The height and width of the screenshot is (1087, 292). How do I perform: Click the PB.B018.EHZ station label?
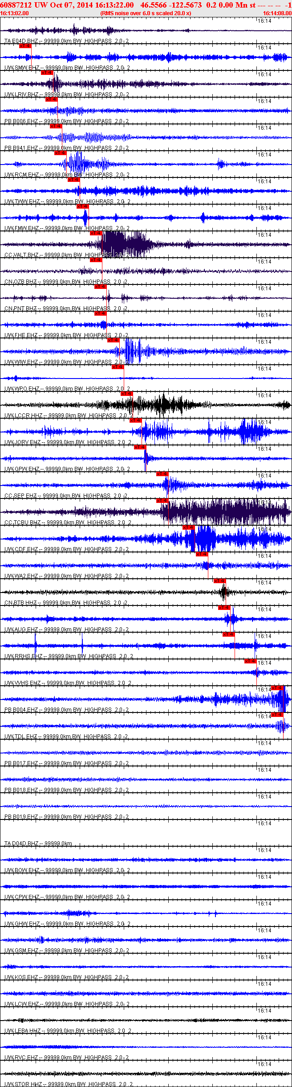tap(21, 790)
